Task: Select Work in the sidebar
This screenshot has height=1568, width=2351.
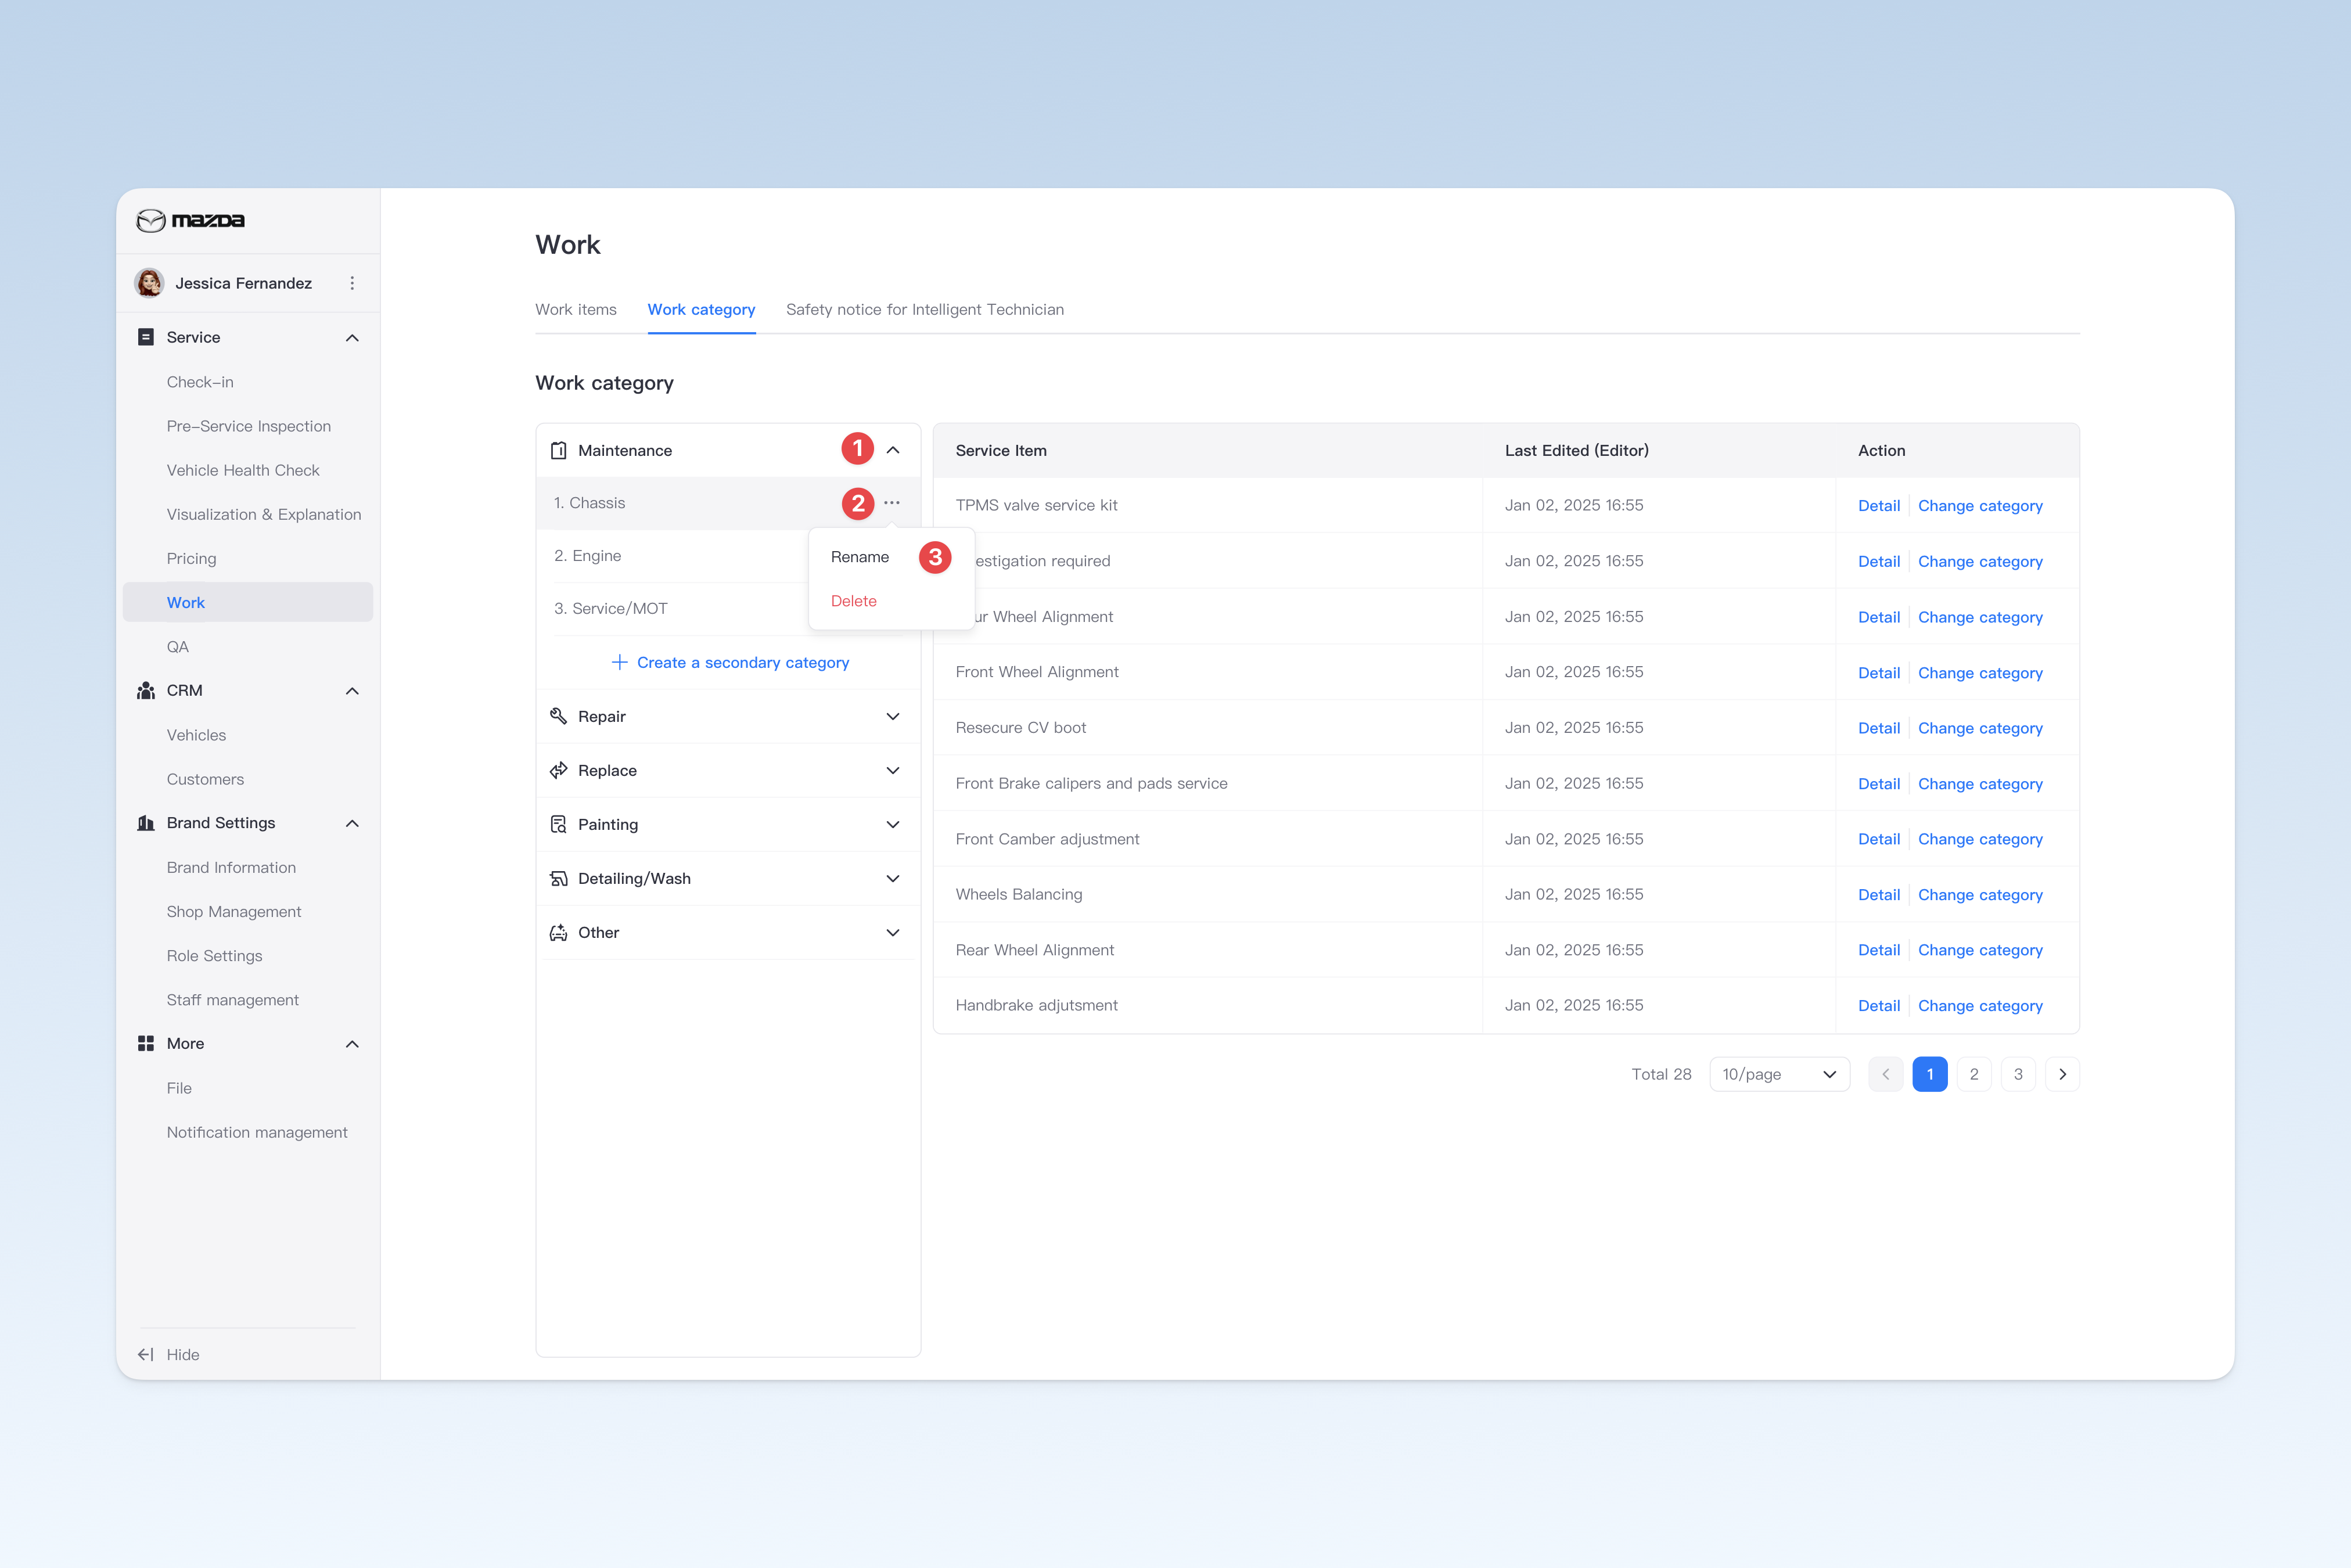Action: coord(248,602)
